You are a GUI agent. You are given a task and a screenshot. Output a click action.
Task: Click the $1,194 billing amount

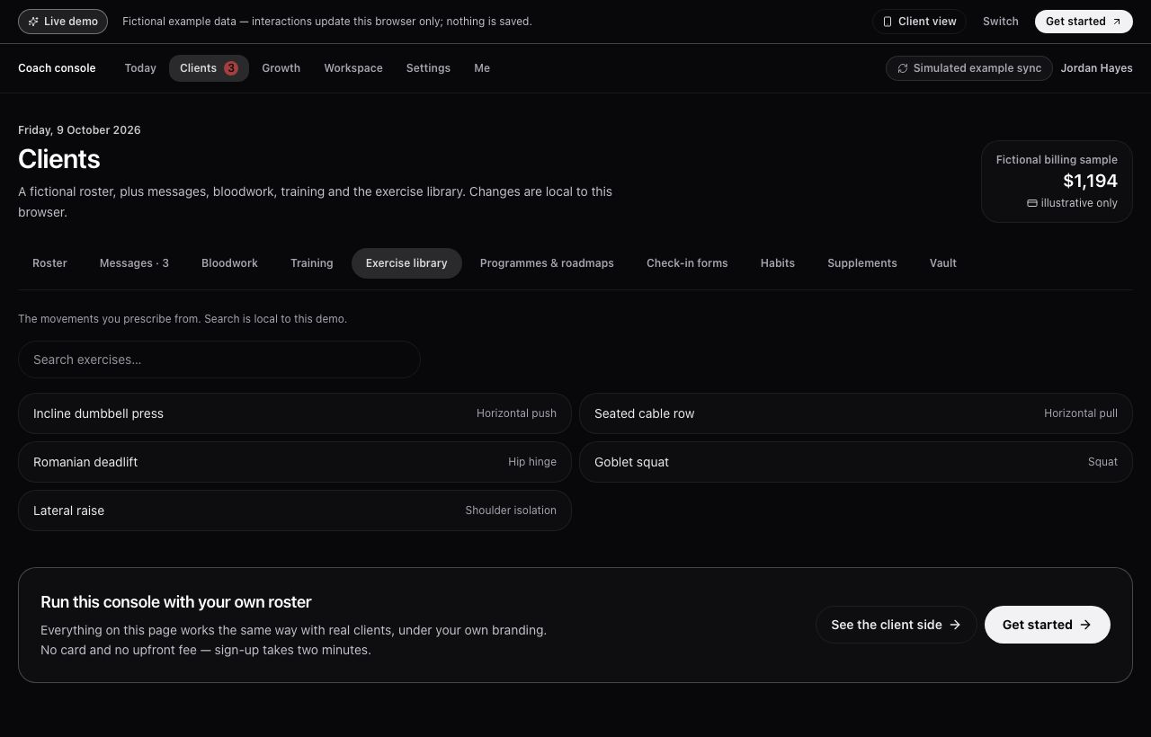(x=1090, y=182)
